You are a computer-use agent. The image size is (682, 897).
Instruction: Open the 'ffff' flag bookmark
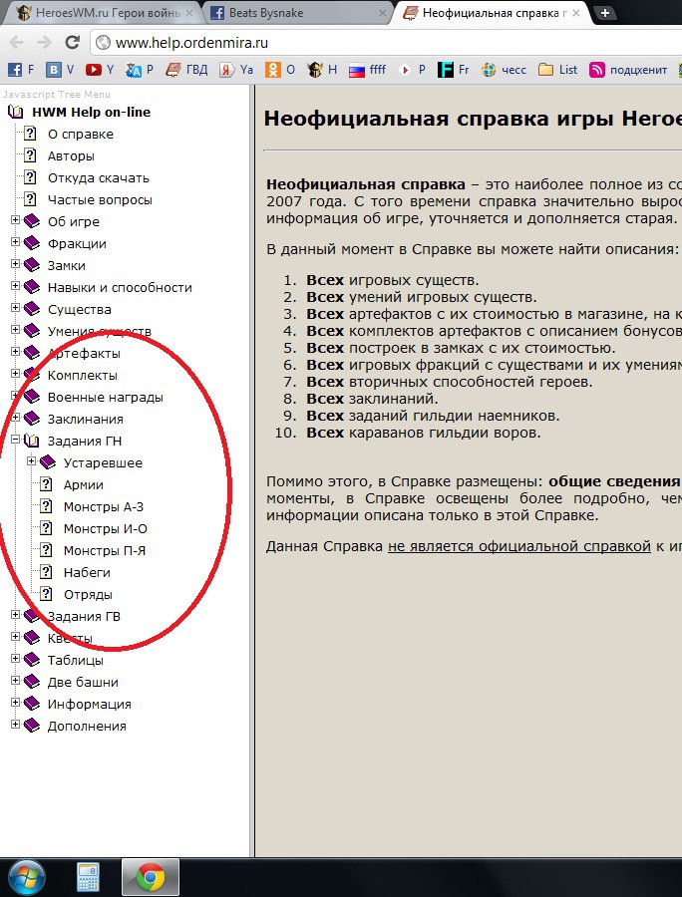pyautogui.click(x=367, y=70)
